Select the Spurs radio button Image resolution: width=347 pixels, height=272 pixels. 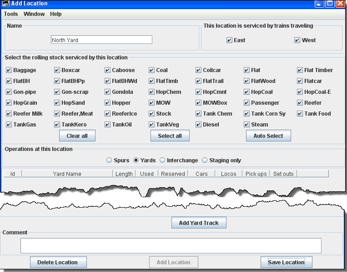click(109, 160)
